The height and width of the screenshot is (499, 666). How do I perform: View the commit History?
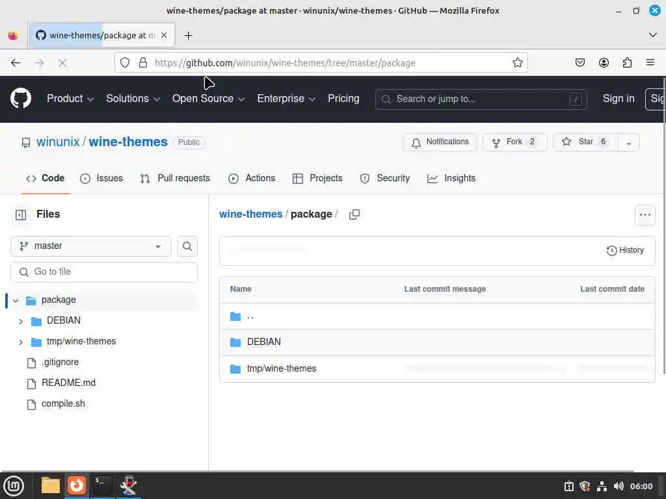pyautogui.click(x=625, y=250)
